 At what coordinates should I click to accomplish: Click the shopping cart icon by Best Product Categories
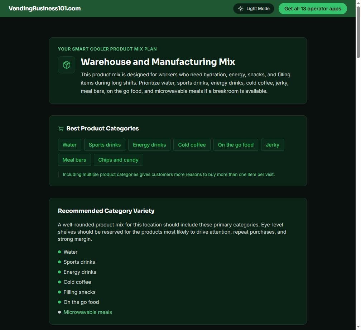tap(61, 129)
